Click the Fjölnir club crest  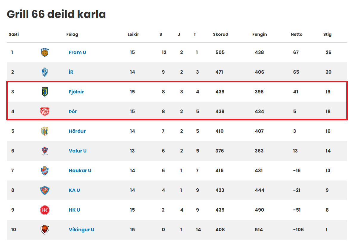click(x=45, y=92)
